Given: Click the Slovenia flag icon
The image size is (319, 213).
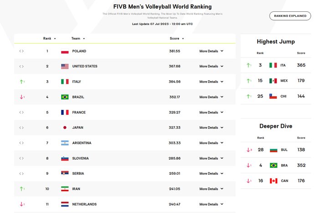Looking at the screenshot, I should (x=65, y=158).
